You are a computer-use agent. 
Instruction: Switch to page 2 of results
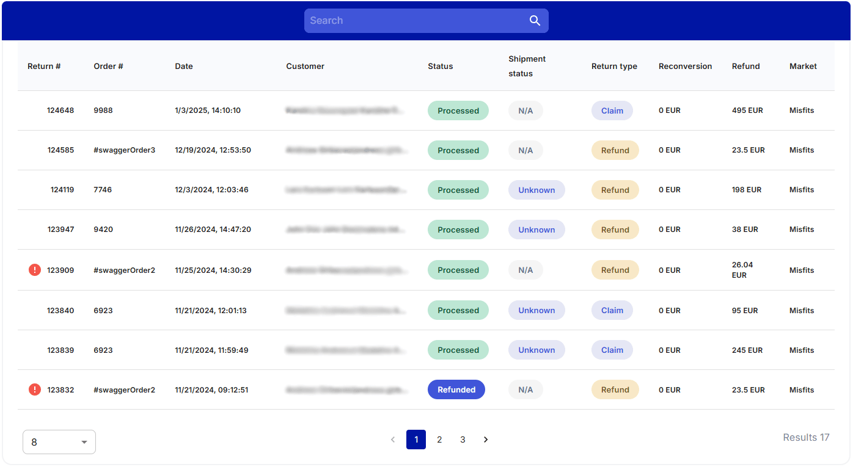pyautogui.click(x=439, y=440)
